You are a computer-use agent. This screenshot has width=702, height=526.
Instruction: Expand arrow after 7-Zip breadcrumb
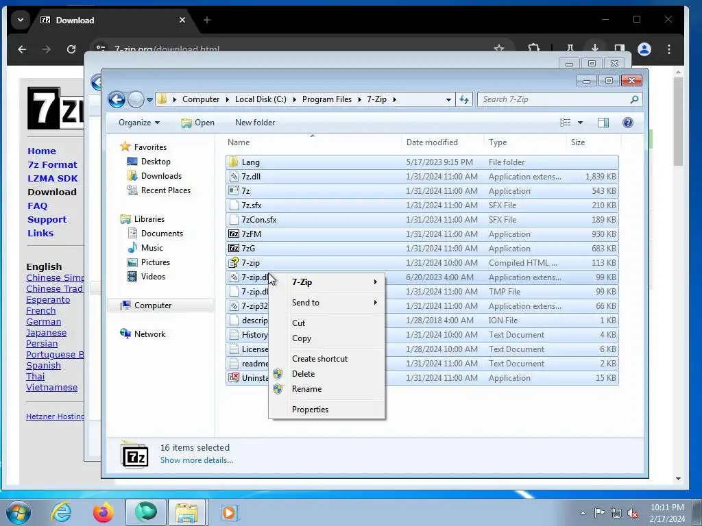(x=394, y=99)
